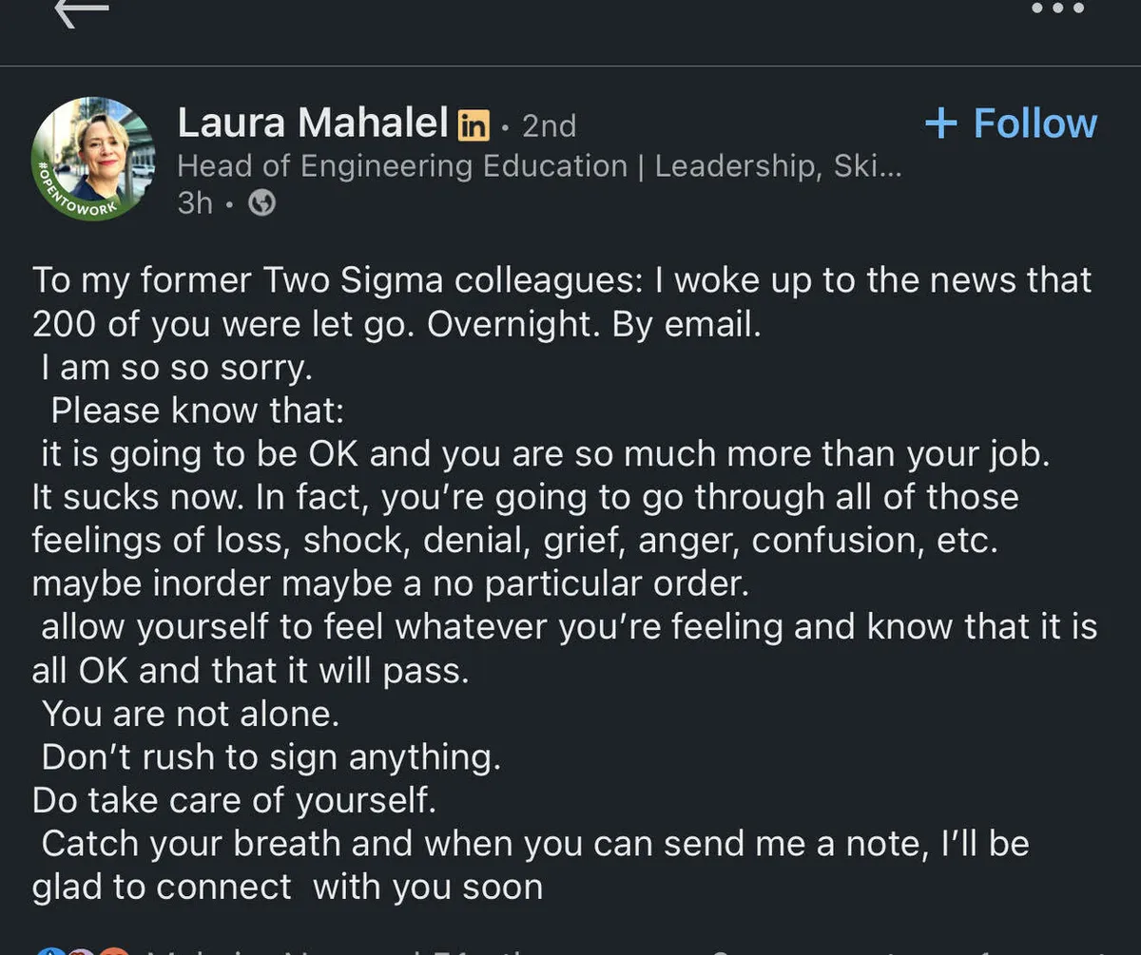
Task: Click the plus icon on Follow
Action: [x=940, y=124]
